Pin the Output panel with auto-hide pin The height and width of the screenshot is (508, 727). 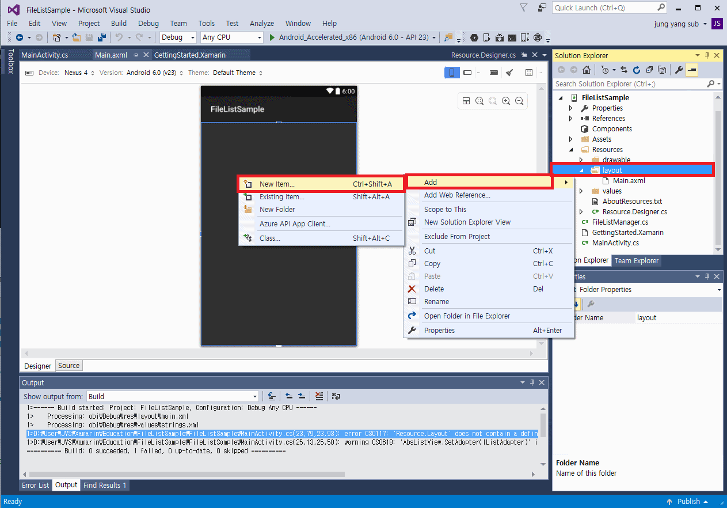point(532,382)
